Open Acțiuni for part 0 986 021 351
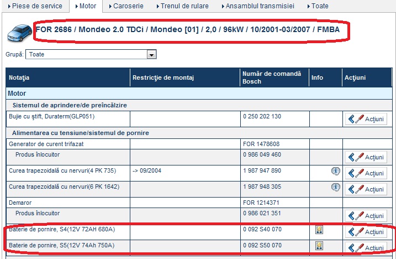The image size is (396, 259). [x=366, y=215]
